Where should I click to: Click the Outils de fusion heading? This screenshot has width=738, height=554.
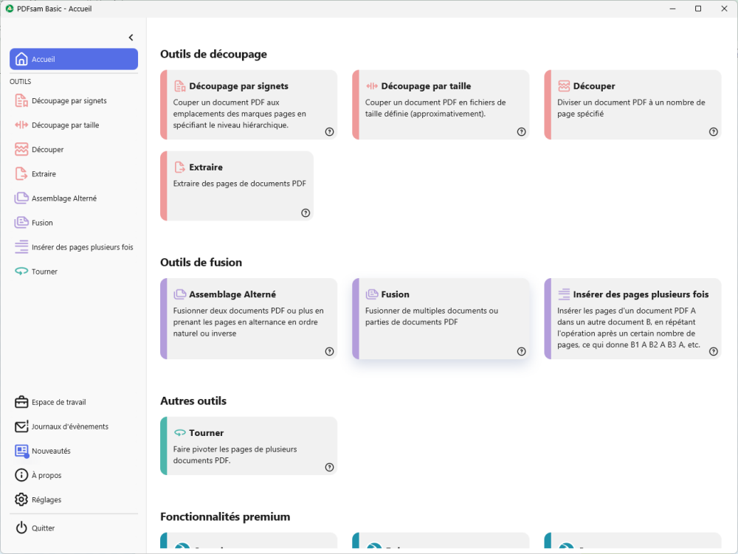(201, 263)
